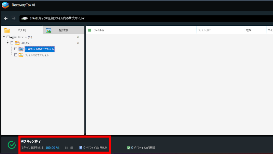This screenshot has width=273, height=154.
Task: Click the RecoveryFox AI logo icon
Action: pyautogui.click(x=5, y=5)
